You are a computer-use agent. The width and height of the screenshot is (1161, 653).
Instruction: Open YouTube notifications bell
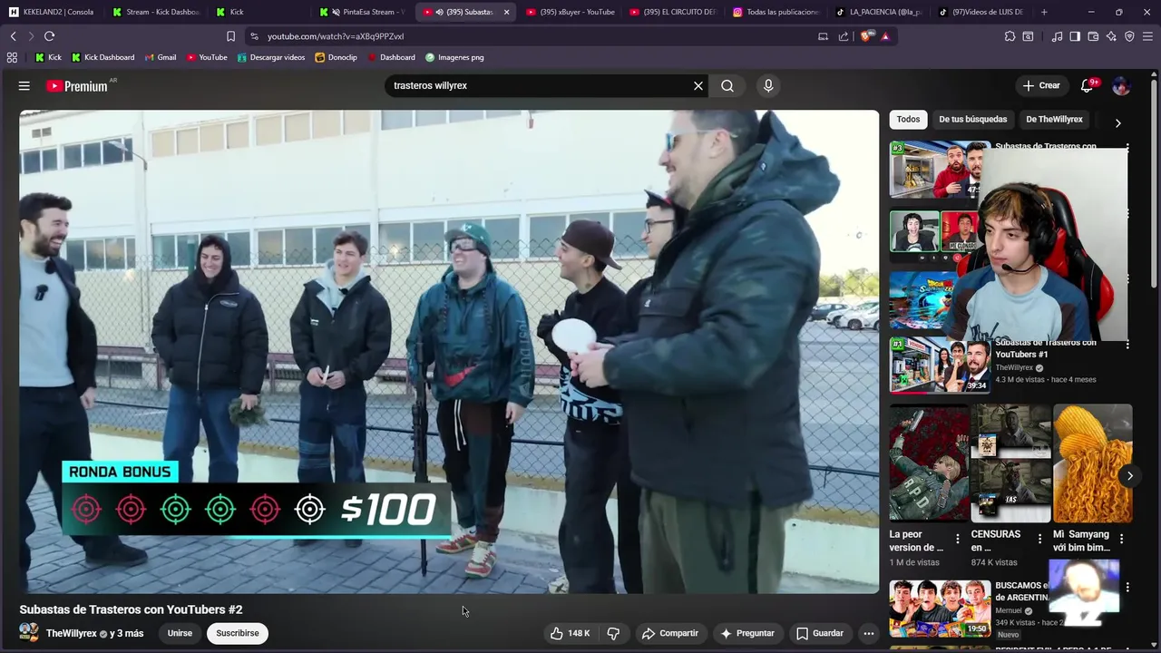[1087, 86]
